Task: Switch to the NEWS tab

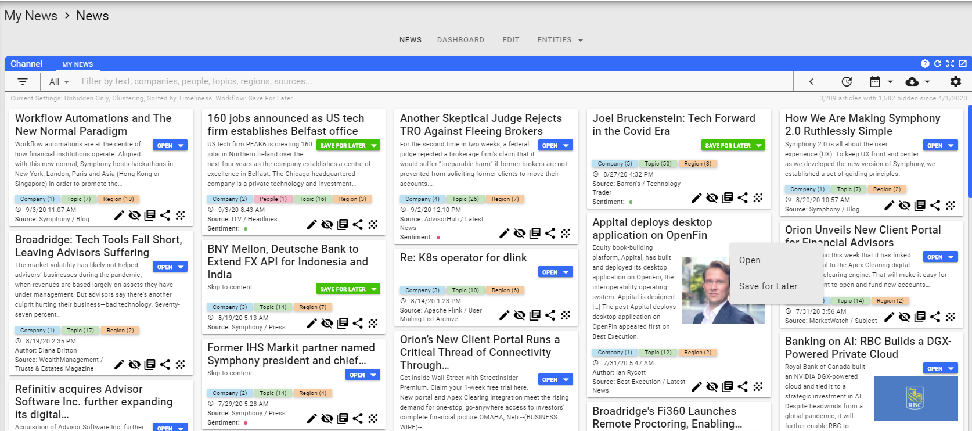Action: (411, 40)
